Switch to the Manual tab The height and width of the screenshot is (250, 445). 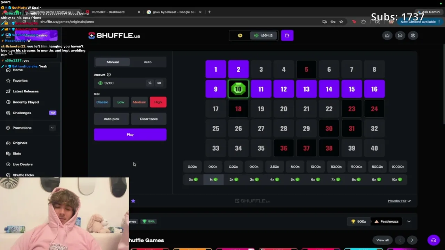click(x=113, y=62)
